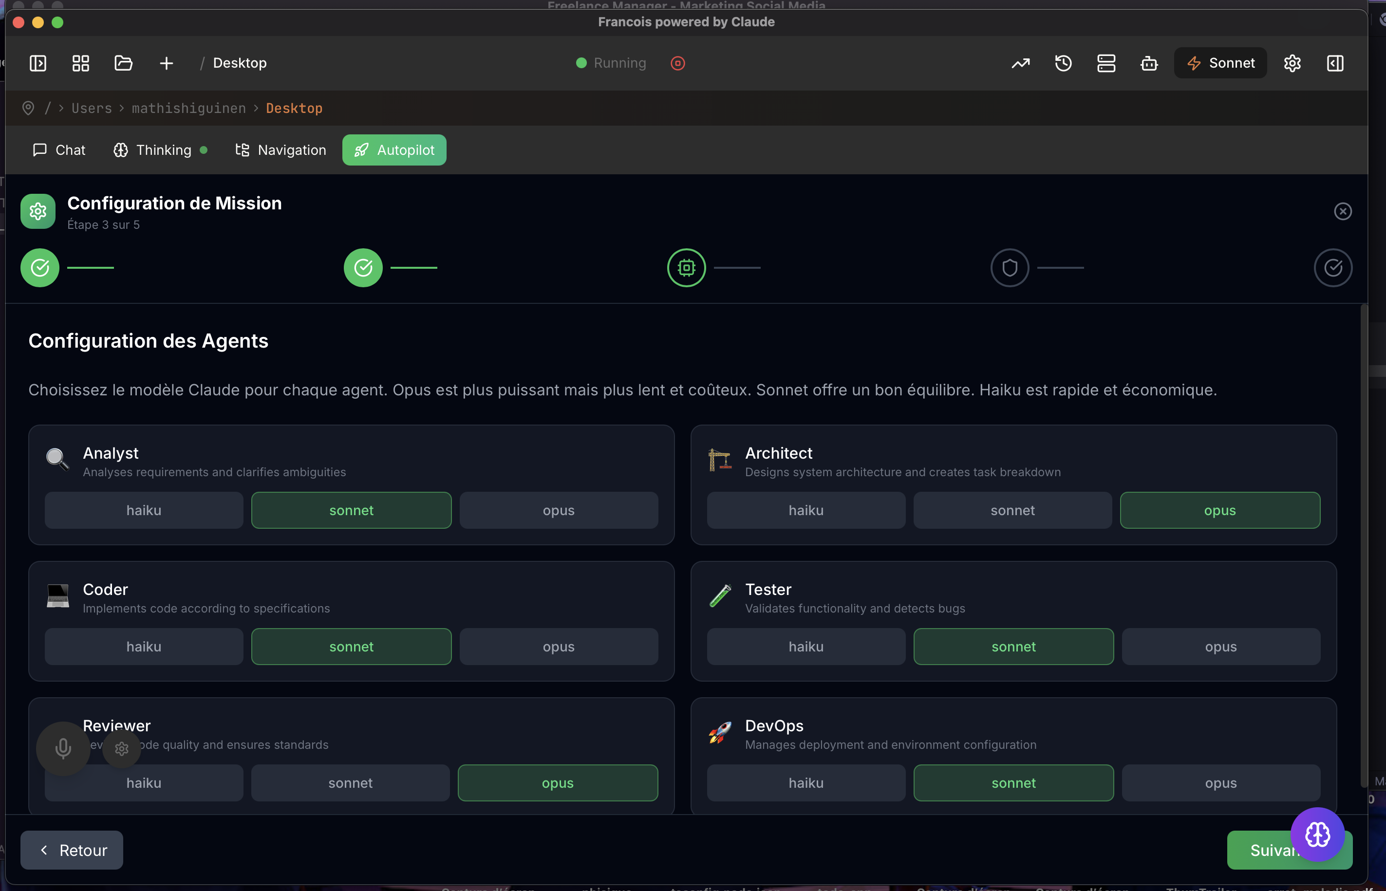Open the grid layout view selector
This screenshot has width=1386, height=891.
click(x=80, y=63)
